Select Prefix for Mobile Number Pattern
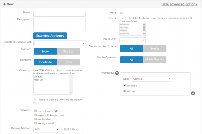This screenshot has width=202, height=134. pos(155,49)
